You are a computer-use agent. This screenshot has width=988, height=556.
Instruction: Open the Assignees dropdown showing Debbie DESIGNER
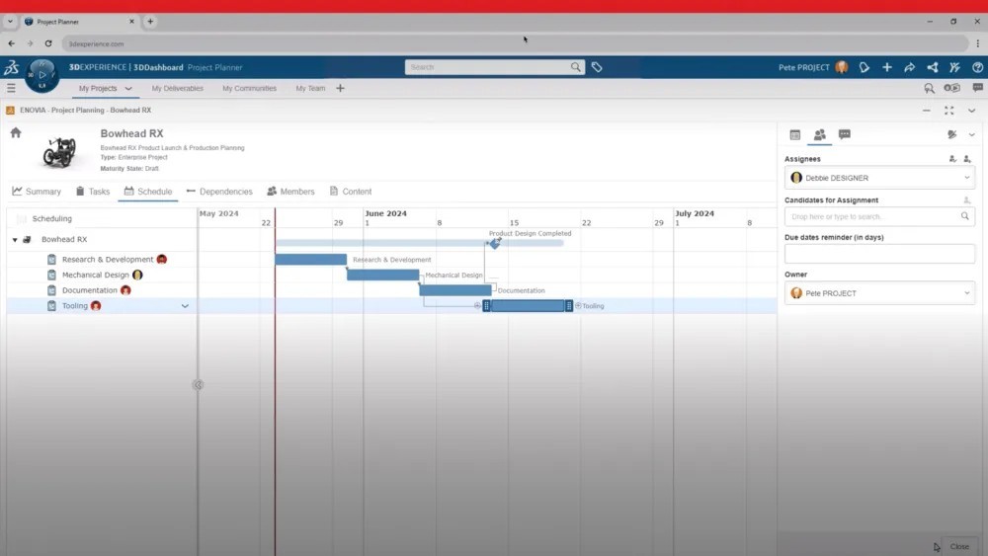click(879, 178)
